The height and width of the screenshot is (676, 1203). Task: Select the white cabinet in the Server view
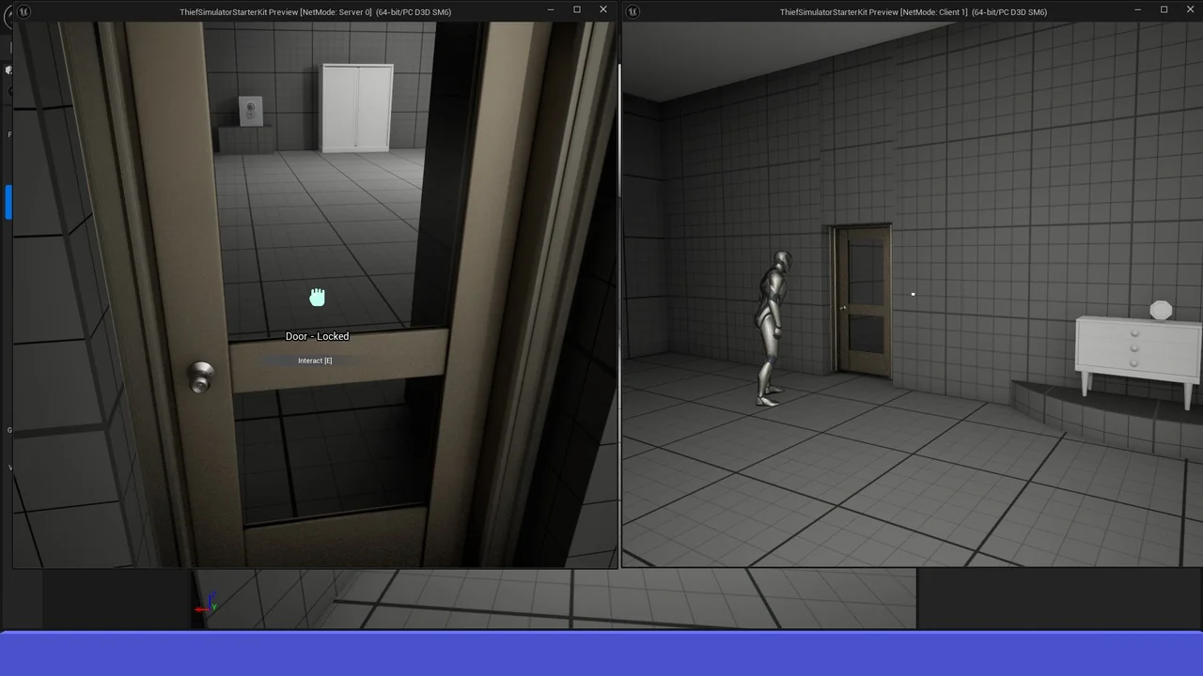point(357,107)
